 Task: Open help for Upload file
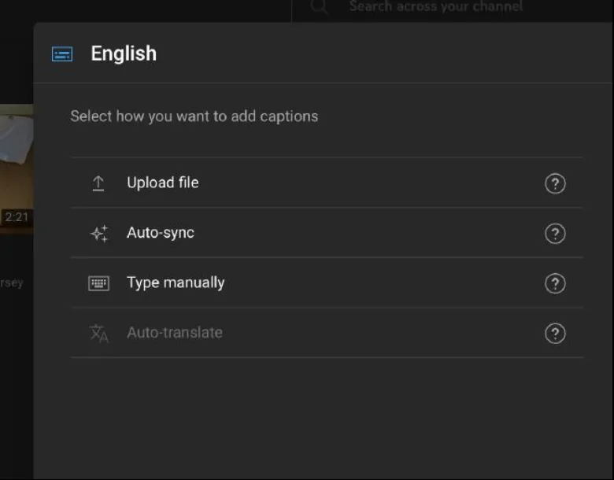555,183
